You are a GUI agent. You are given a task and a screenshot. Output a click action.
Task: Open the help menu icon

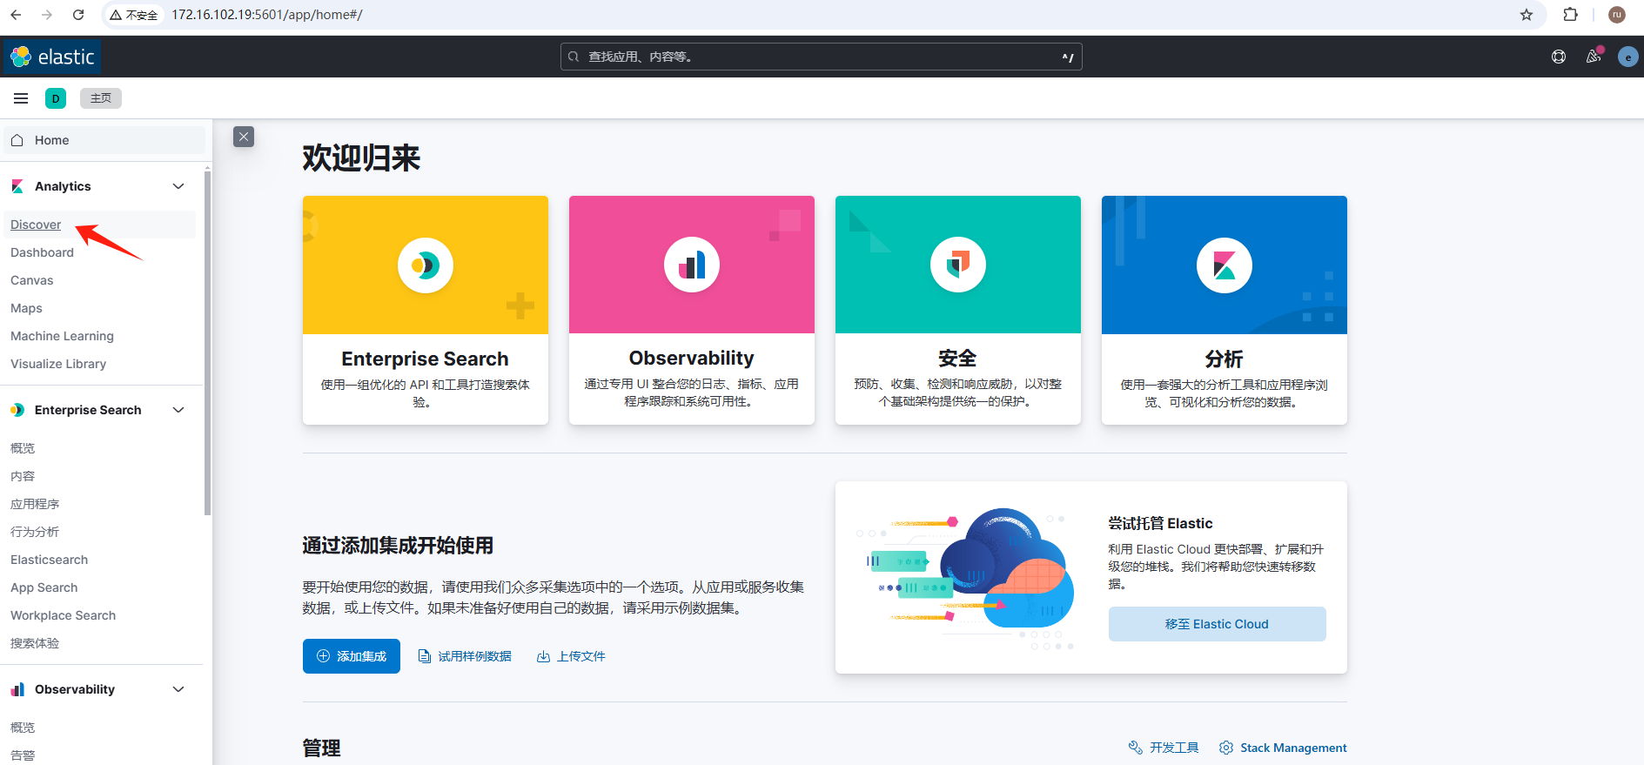click(x=1559, y=57)
